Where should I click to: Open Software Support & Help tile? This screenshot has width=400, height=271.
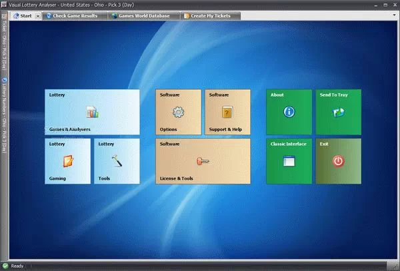point(227,112)
